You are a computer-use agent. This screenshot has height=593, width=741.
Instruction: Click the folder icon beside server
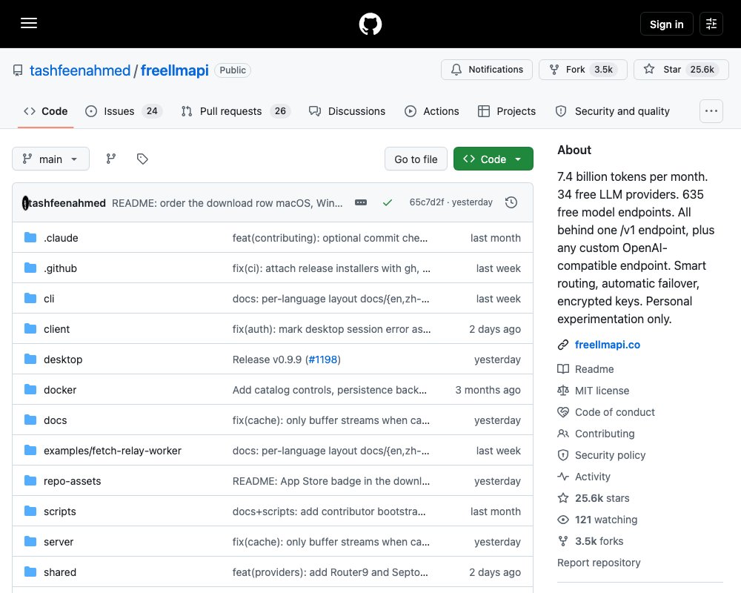pyautogui.click(x=30, y=541)
